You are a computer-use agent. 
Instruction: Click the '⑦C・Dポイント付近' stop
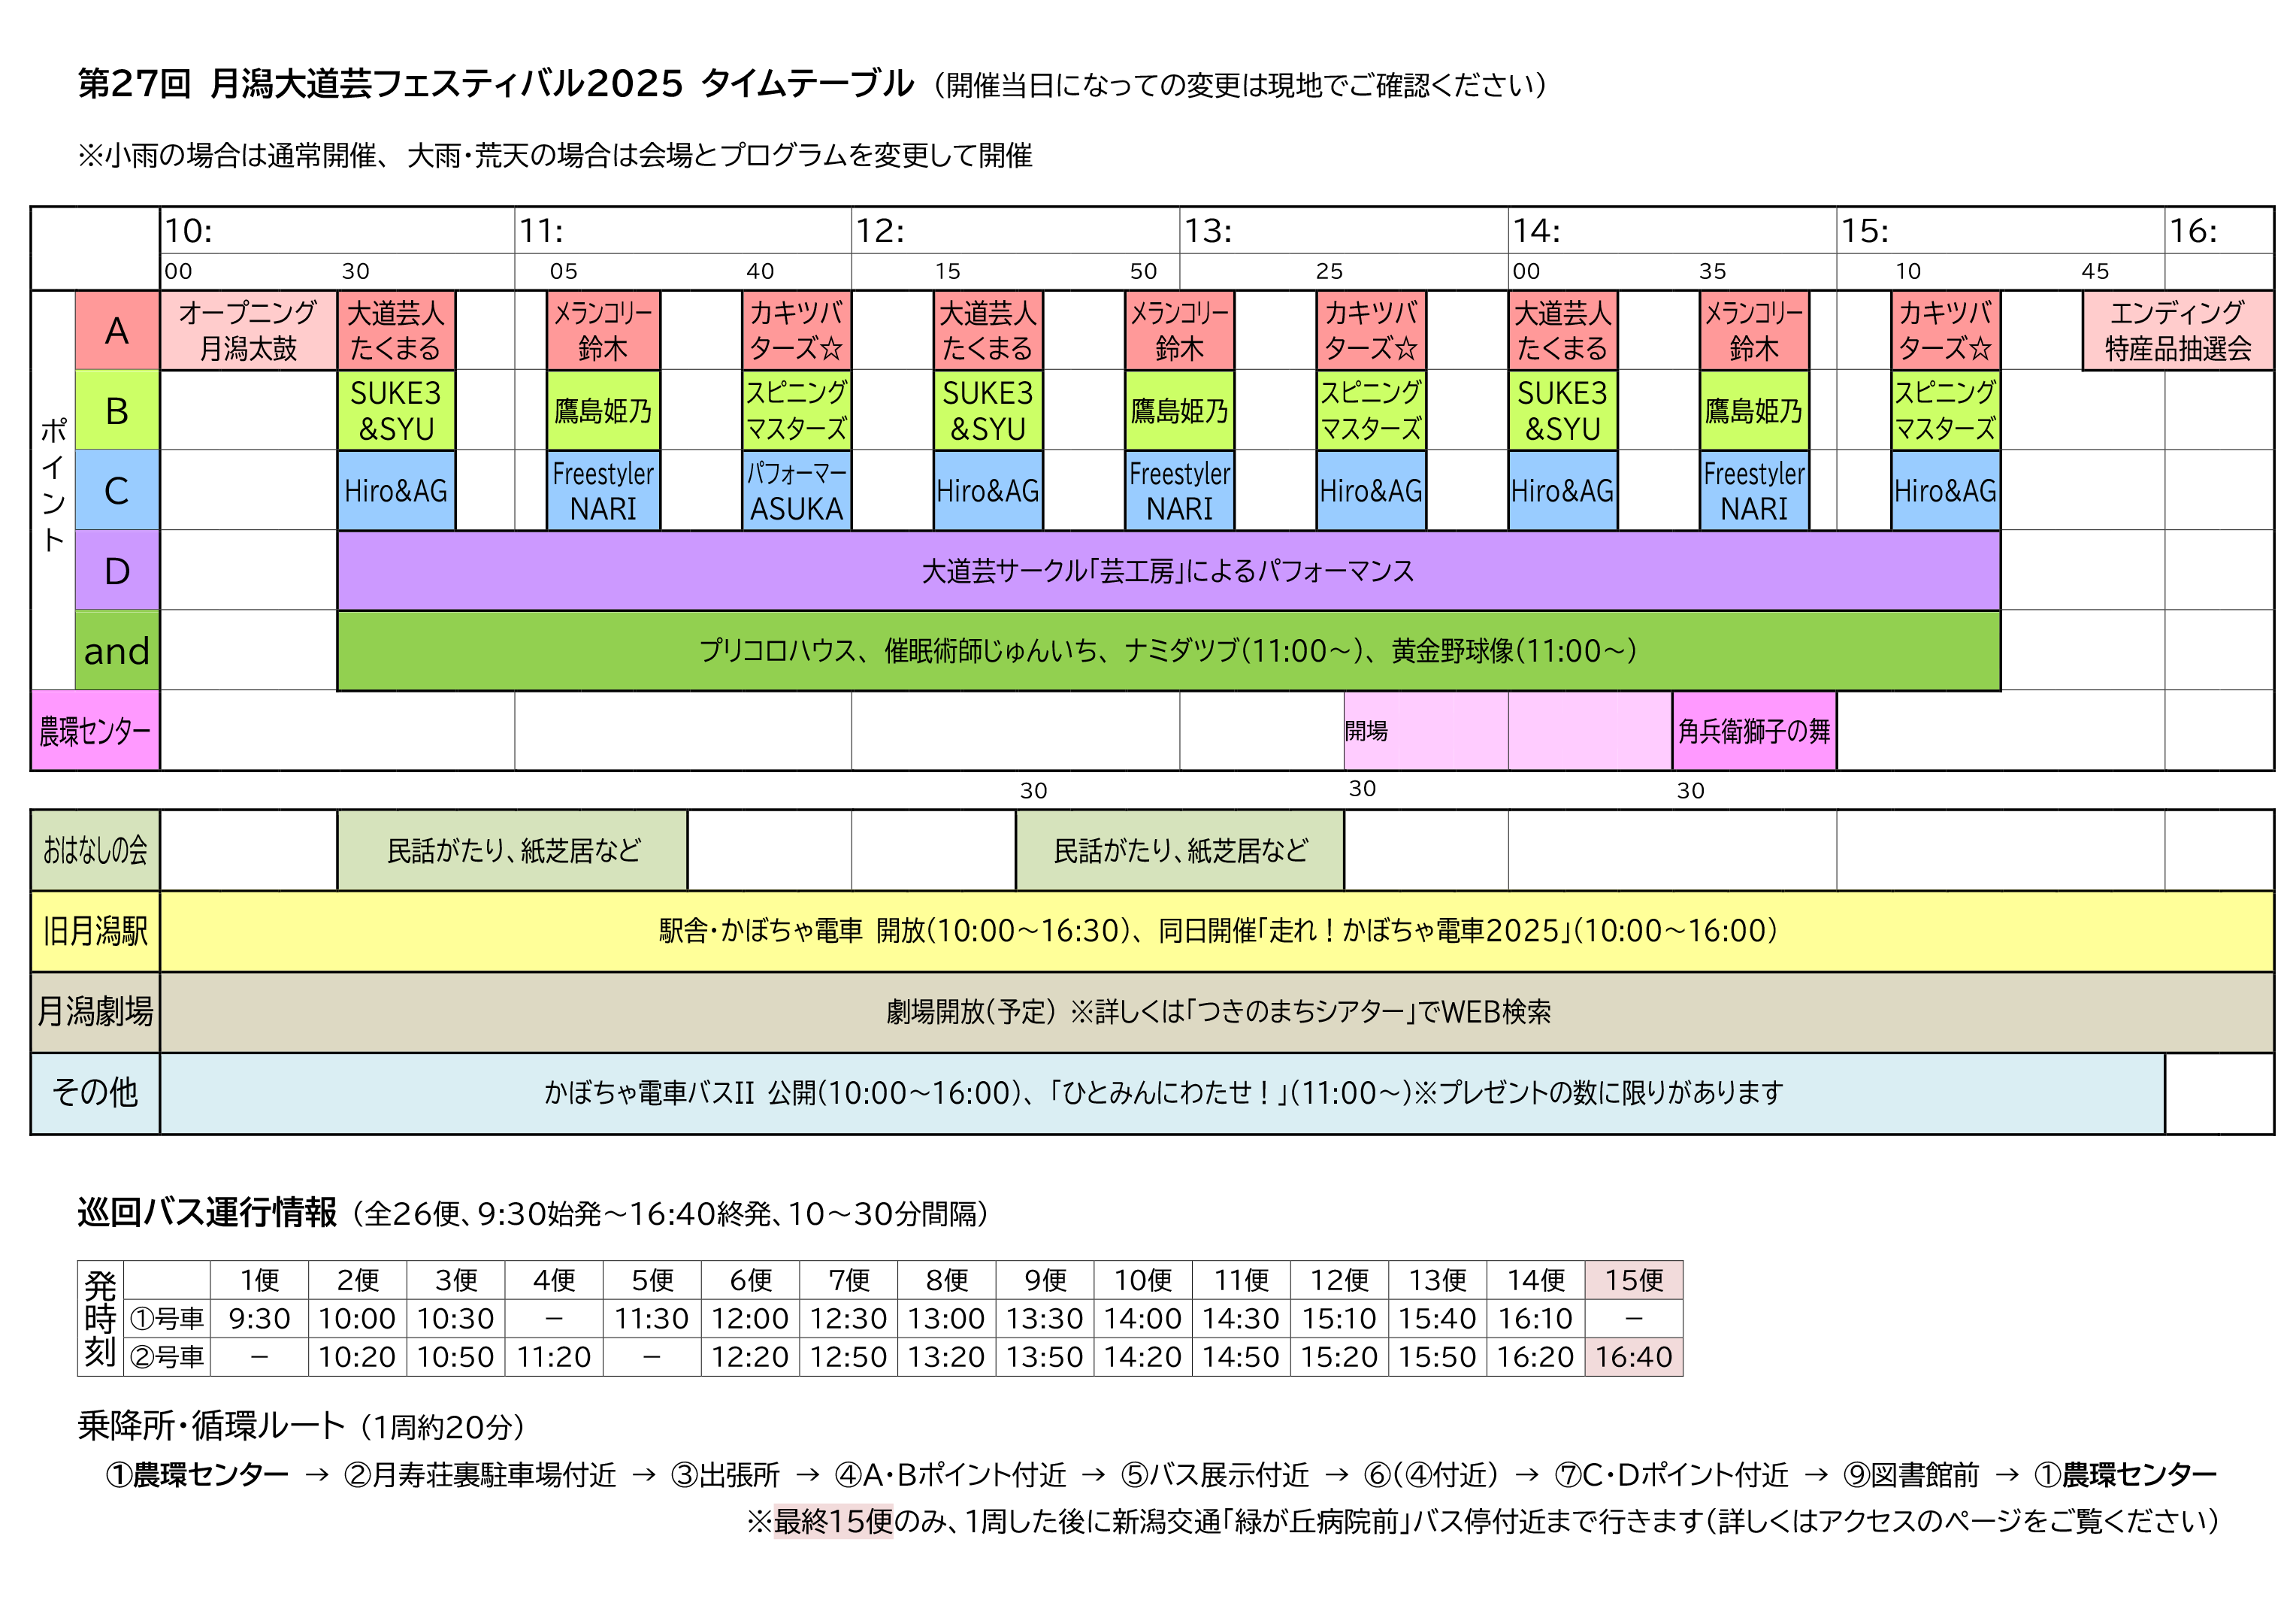point(1671,1475)
